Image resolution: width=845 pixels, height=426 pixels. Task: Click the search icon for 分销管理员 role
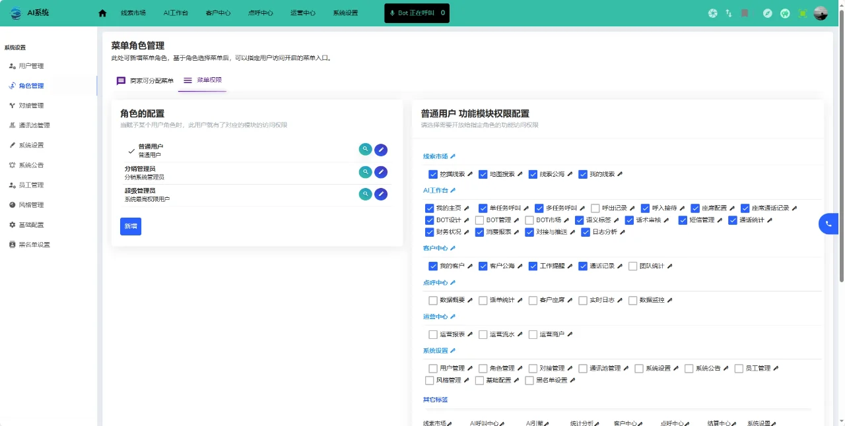(x=365, y=171)
